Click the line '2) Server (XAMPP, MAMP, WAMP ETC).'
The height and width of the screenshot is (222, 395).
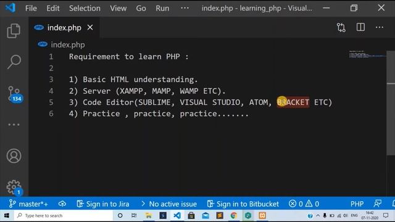(148, 91)
